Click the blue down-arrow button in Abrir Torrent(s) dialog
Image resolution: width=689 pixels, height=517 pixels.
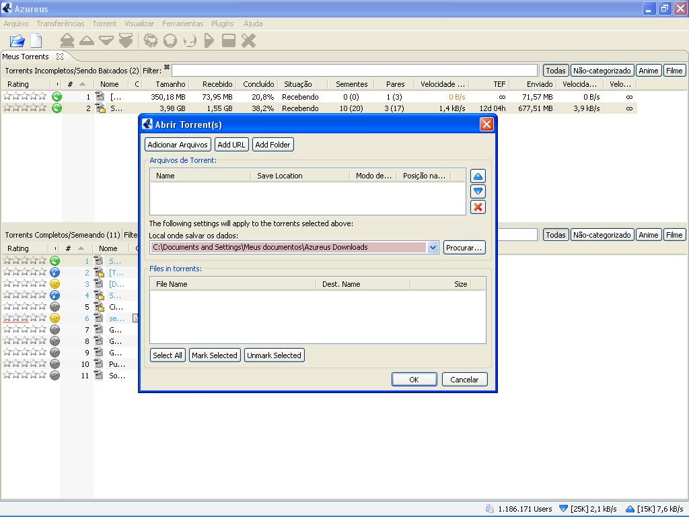pyautogui.click(x=478, y=192)
